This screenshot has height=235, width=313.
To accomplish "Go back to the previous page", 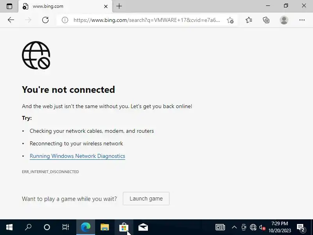I will [11, 20].
